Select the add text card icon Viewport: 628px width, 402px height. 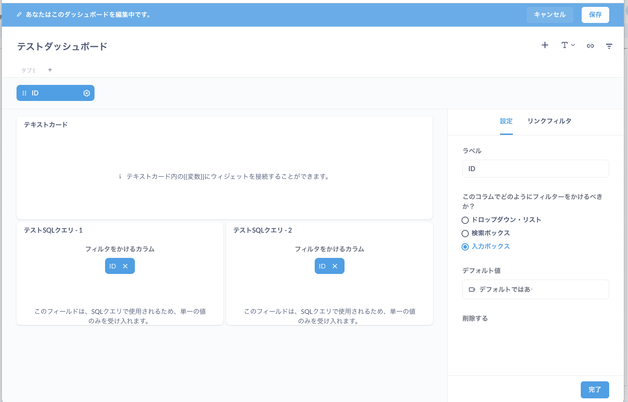pyautogui.click(x=565, y=45)
